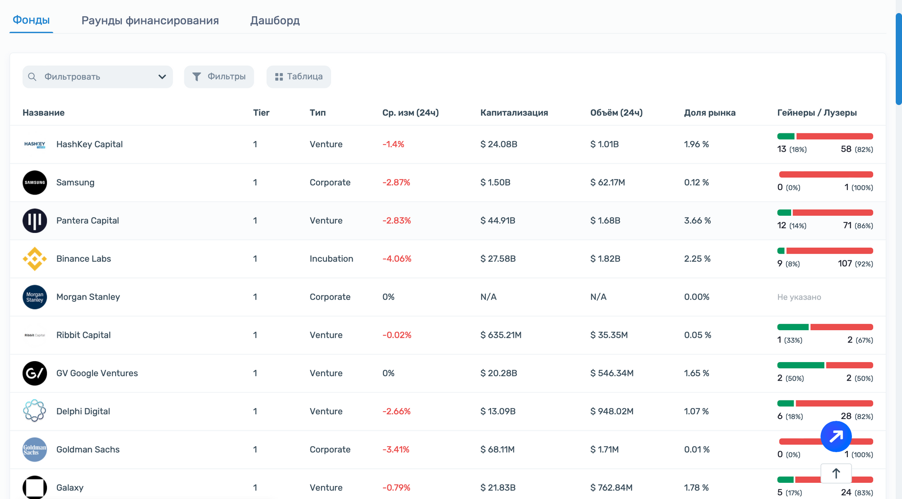Sort by Ср. изм (24ч) header
Image resolution: width=902 pixels, height=499 pixels.
point(410,113)
